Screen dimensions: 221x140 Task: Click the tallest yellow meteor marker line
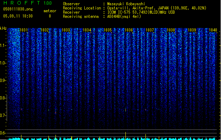click(x=125, y=136)
